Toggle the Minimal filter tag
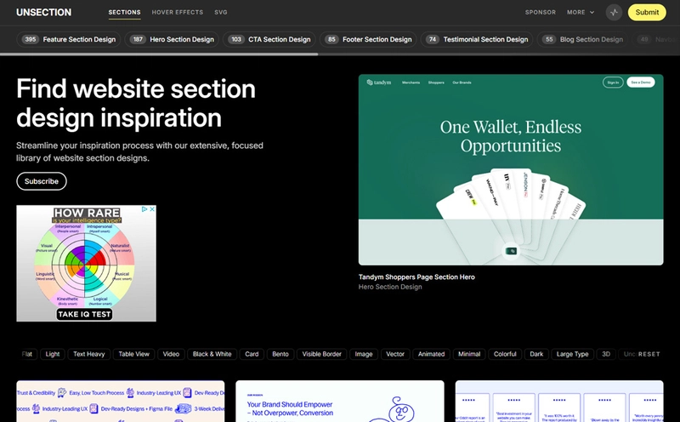This screenshot has width=680, height=422. click(469, 354)
